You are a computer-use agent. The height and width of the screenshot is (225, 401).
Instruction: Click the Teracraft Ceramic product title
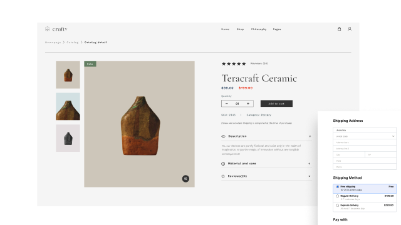(x=259, y=78)
